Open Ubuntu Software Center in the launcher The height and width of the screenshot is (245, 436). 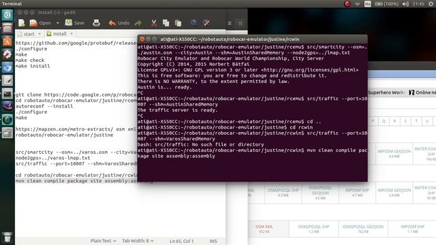coord(7,42)
